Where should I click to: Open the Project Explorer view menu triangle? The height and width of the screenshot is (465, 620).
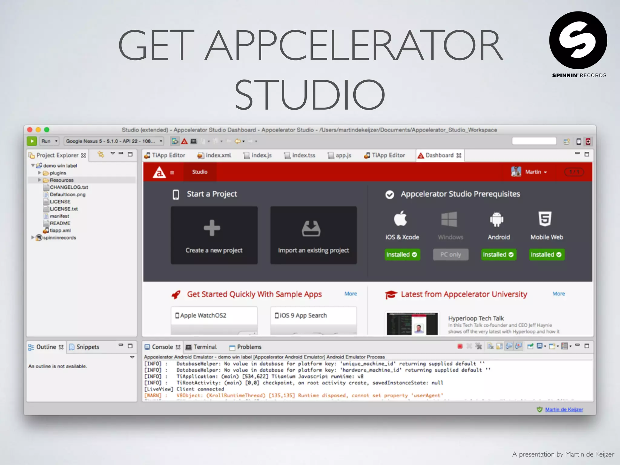click(113, 153)
